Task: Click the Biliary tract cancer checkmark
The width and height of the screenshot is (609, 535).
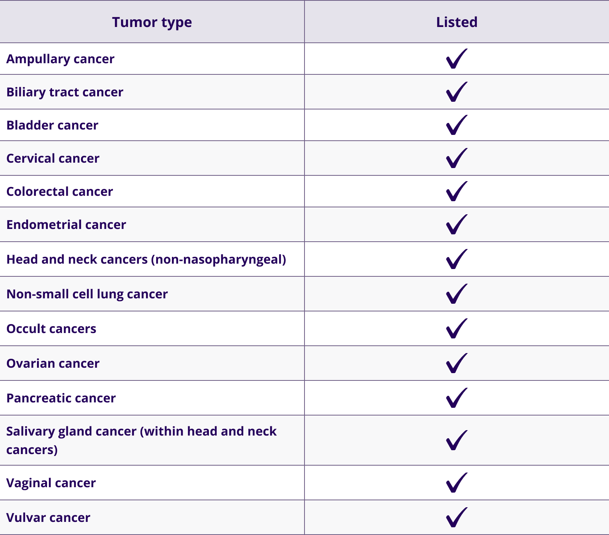Action: pyautogui.click(x=456, y=92)
